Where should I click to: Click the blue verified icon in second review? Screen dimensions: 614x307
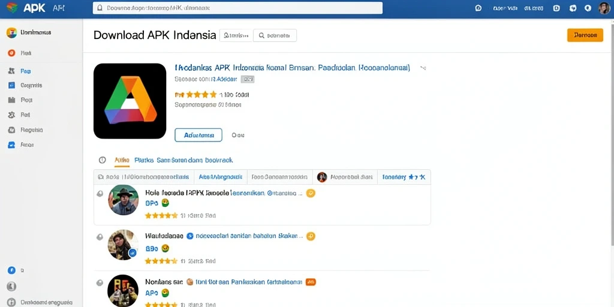point(190,236)
